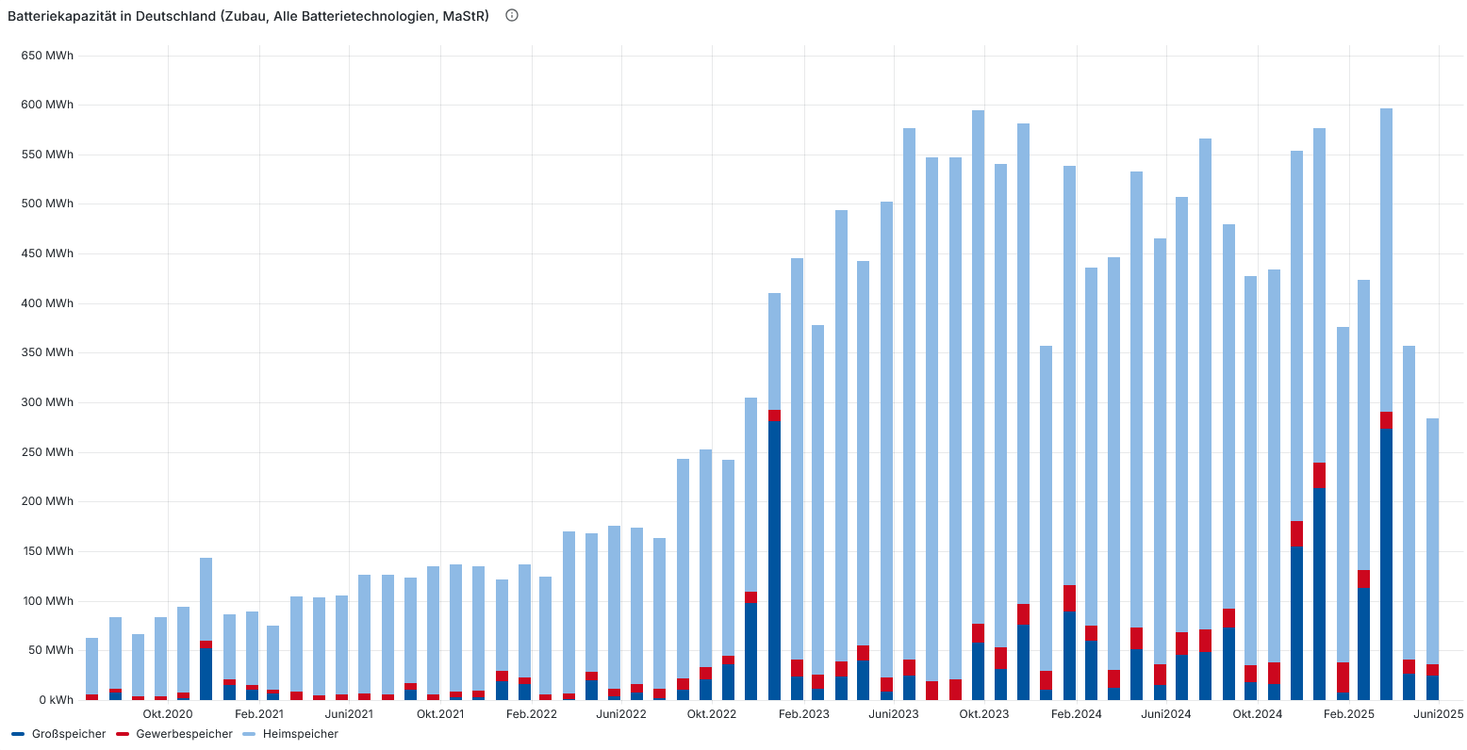1467x750 pixels.
Task: Toggle the Großspeicher series in the legend
Action: tap(68, 734)
